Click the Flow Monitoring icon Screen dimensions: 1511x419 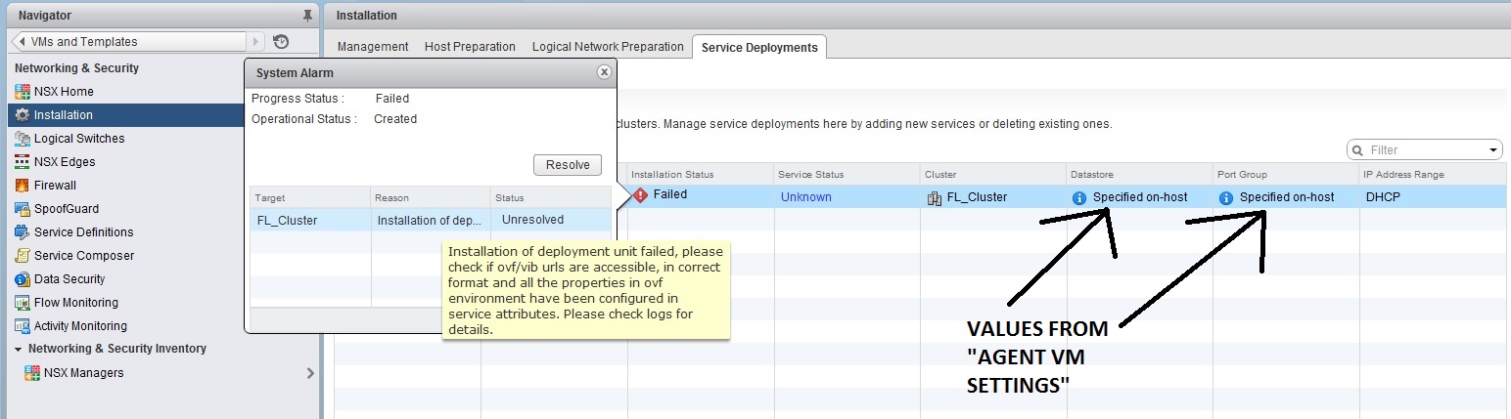coord(23,303)
